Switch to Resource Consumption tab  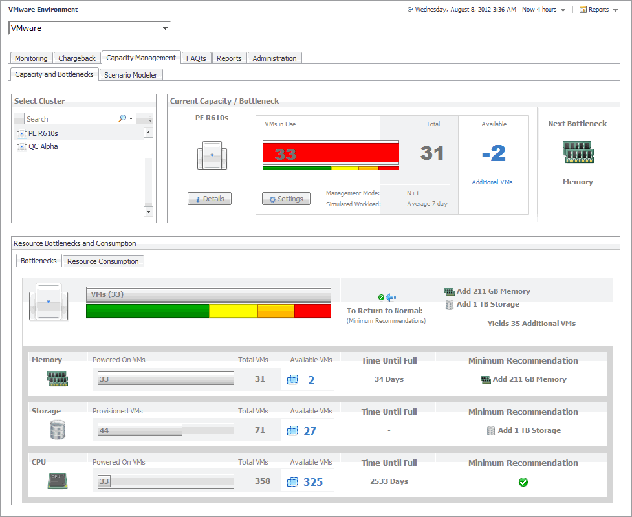103,261
